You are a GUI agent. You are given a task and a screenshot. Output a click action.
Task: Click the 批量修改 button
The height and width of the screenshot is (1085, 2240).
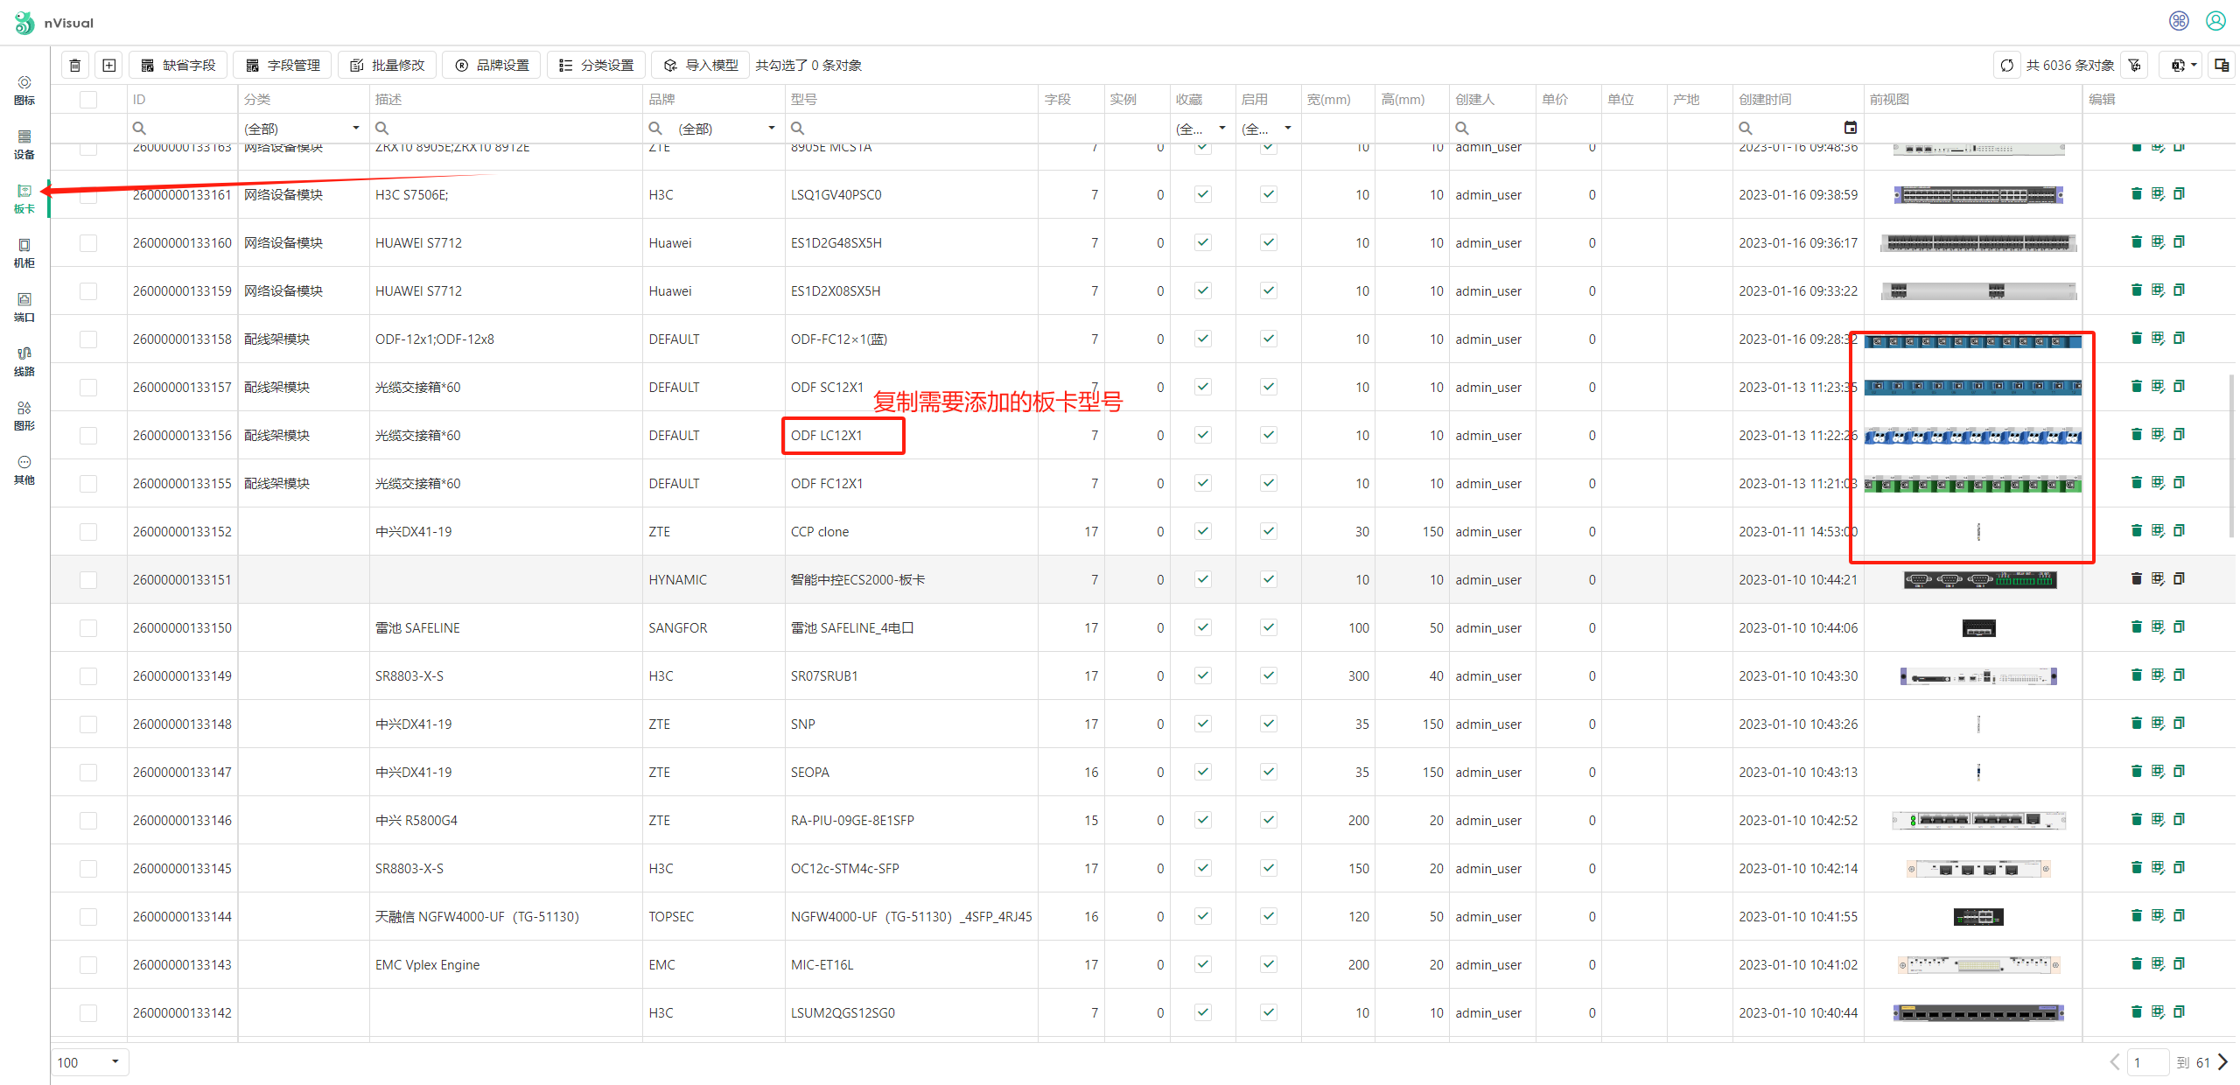click(x=388, y=66)
